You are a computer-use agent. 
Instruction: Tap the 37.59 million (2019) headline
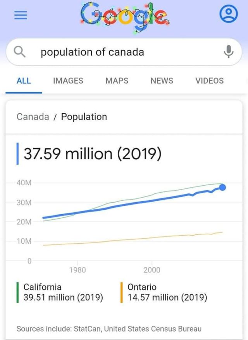pyautogui.click(x=92, y=154)
